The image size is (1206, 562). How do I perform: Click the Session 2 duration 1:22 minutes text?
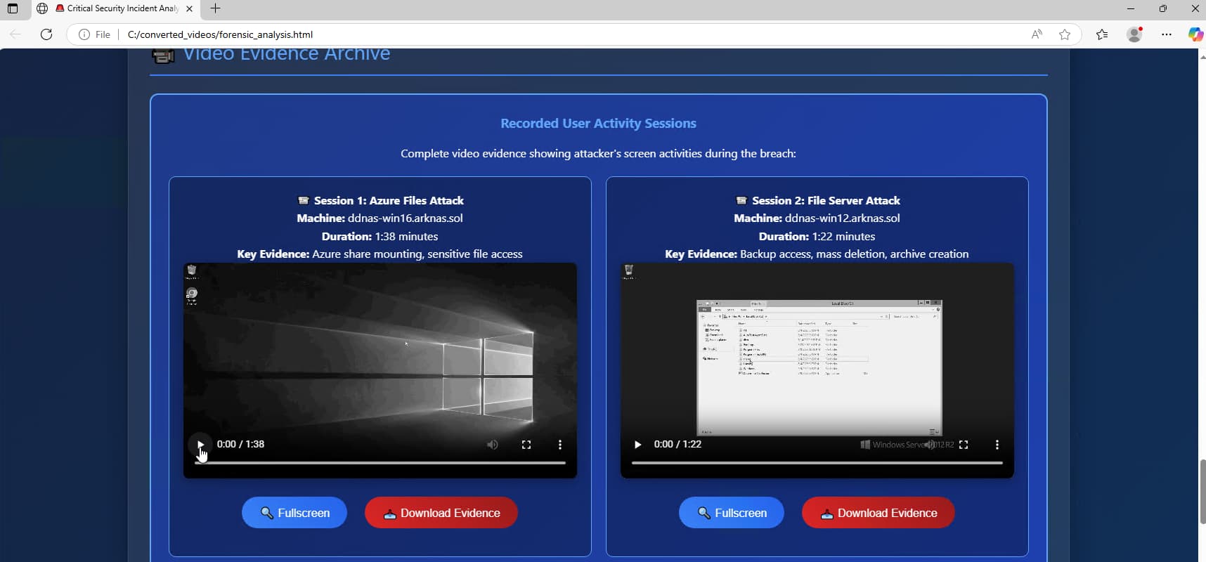click(x=843, y=236)
